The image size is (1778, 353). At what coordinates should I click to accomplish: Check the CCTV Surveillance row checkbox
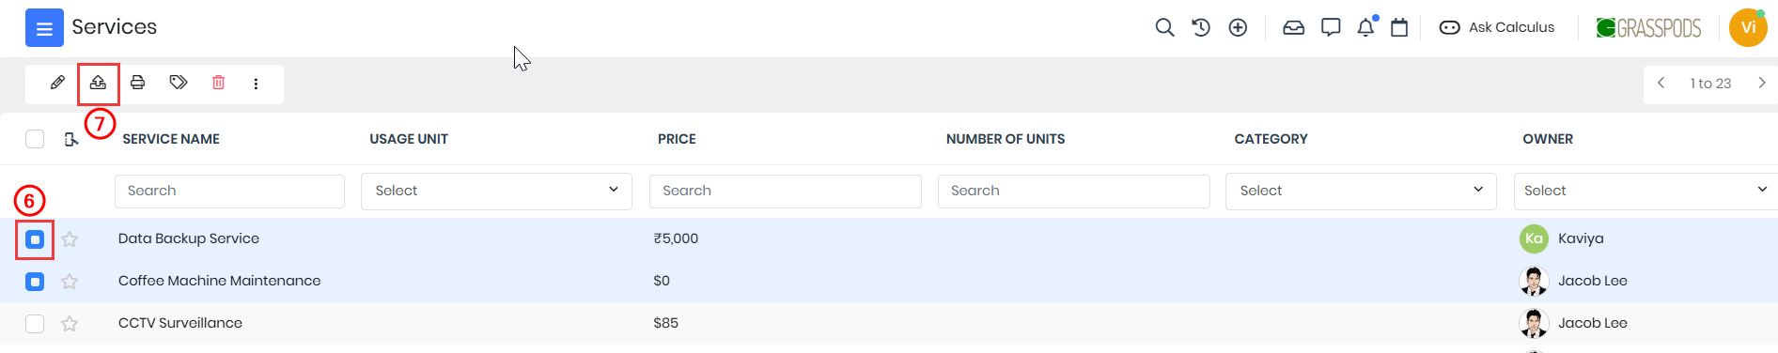[35, 324]
